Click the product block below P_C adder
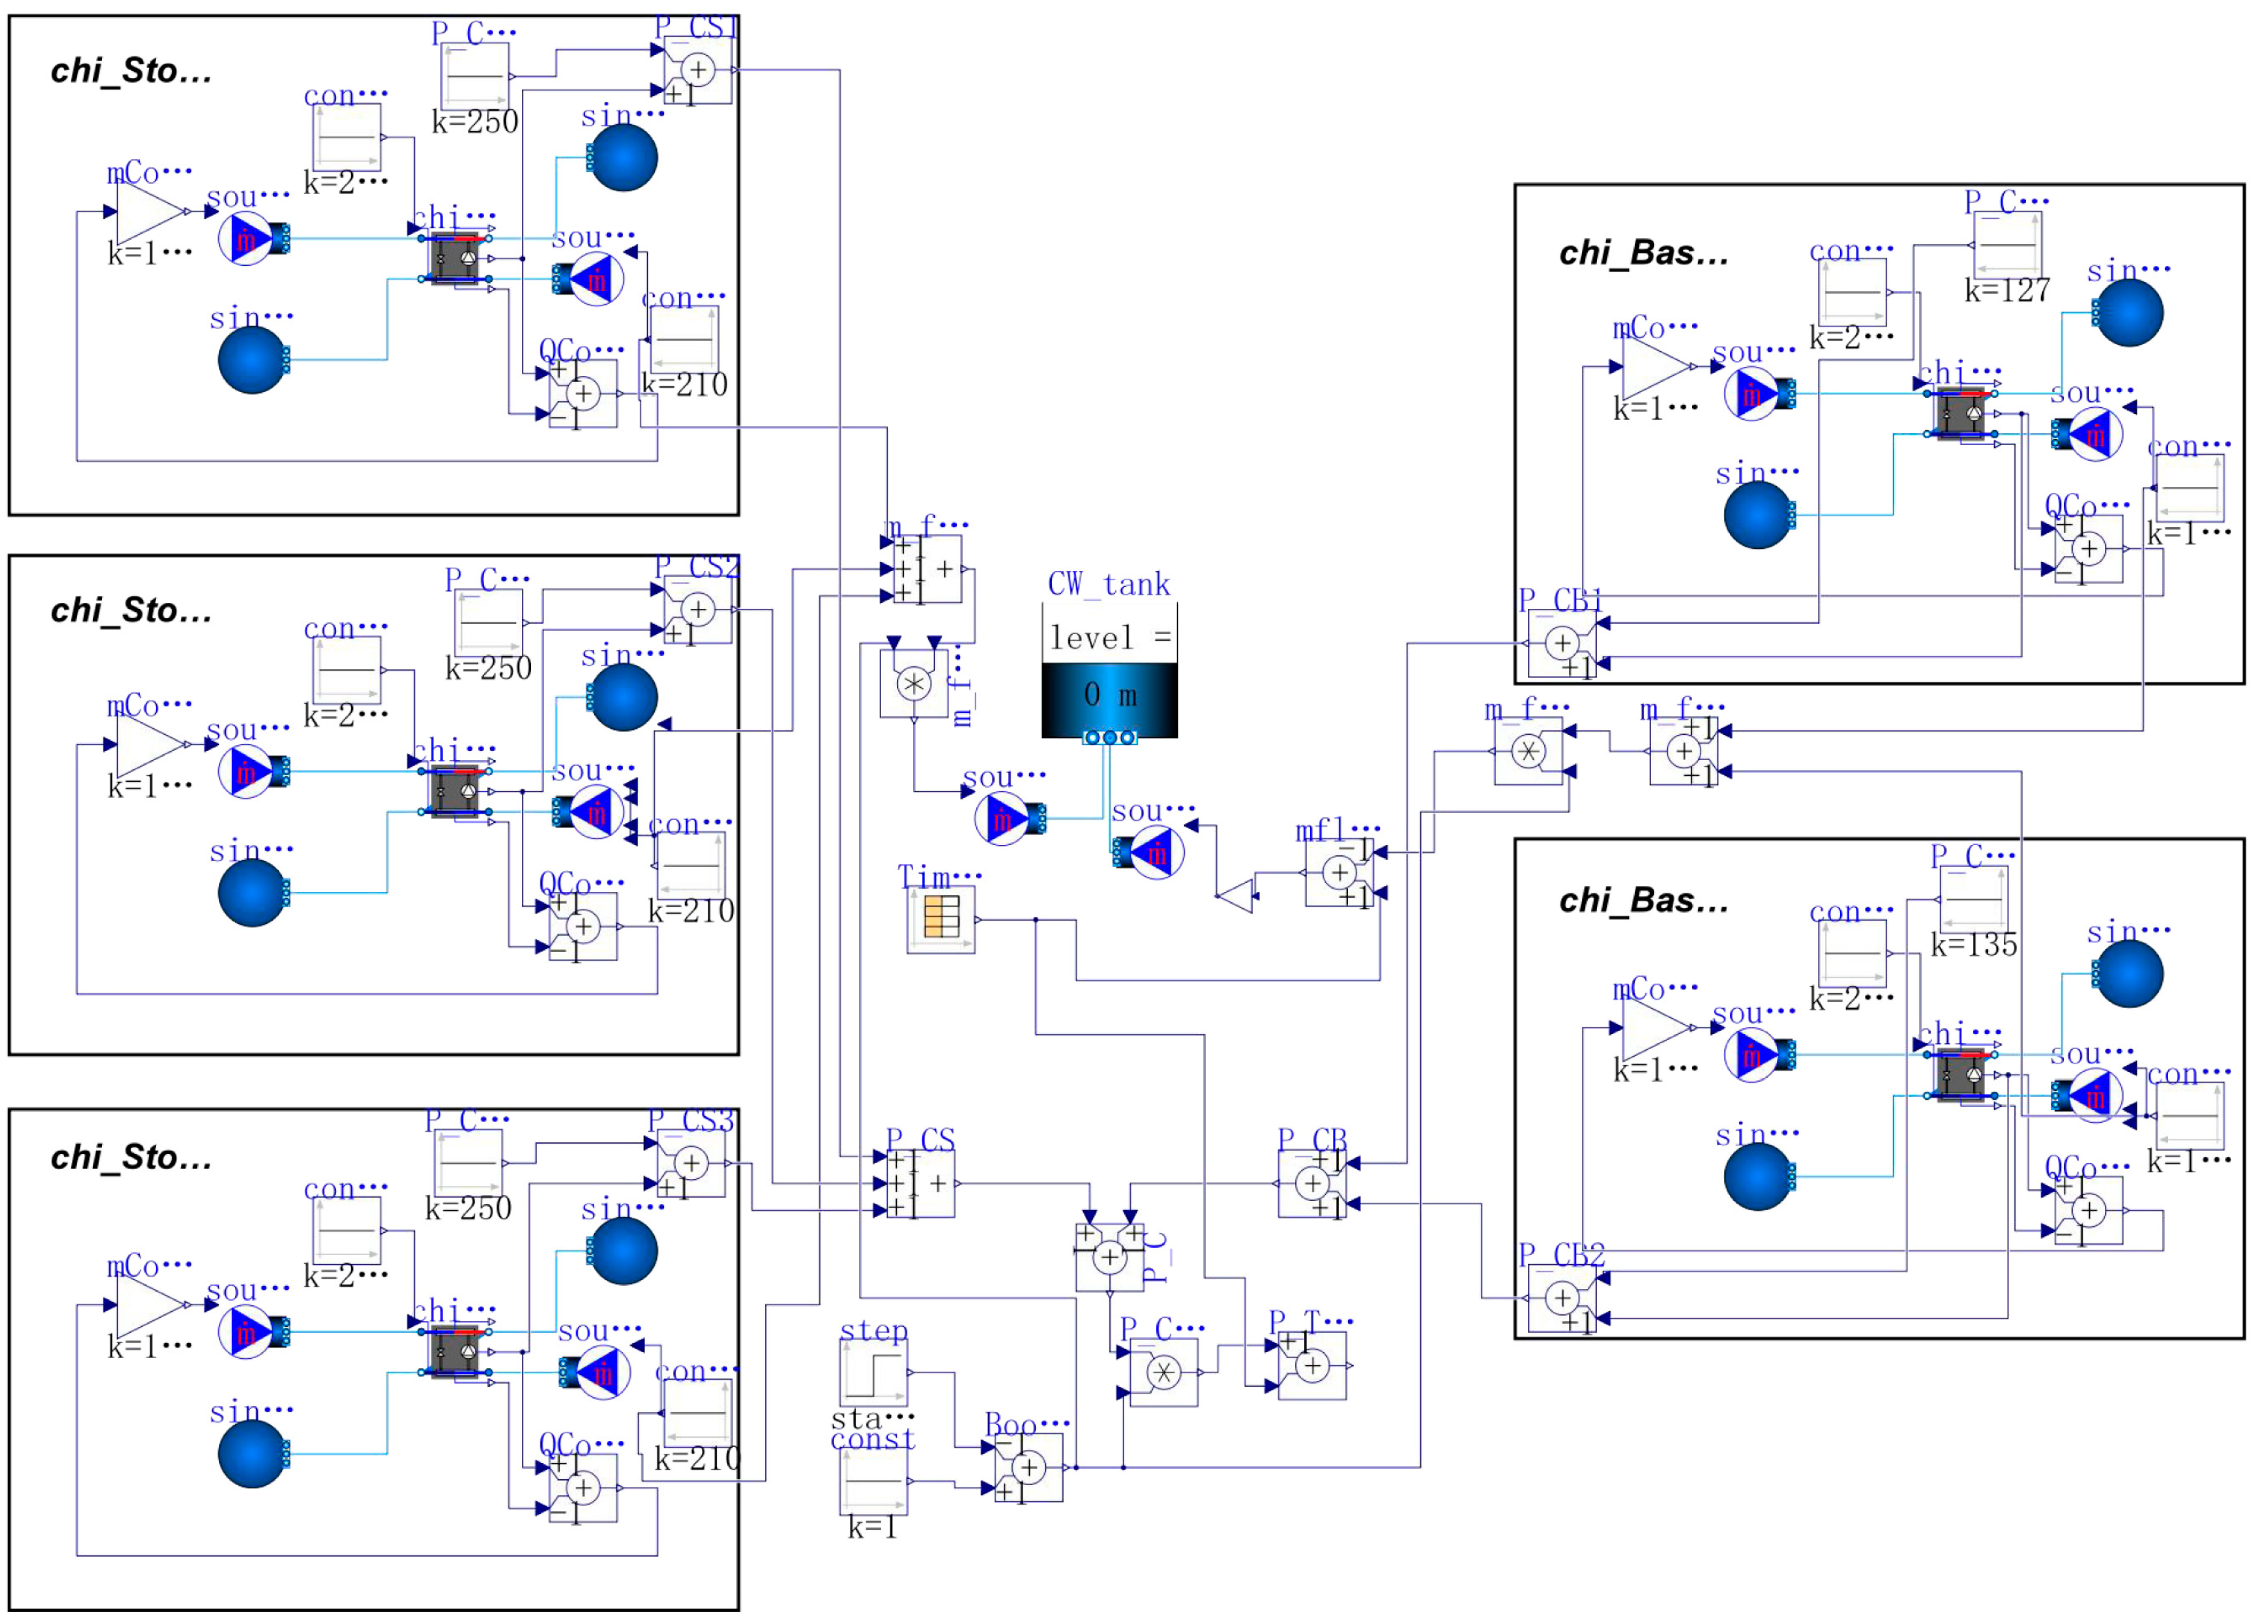2268x1624 pixels. click(1163, 1373)
